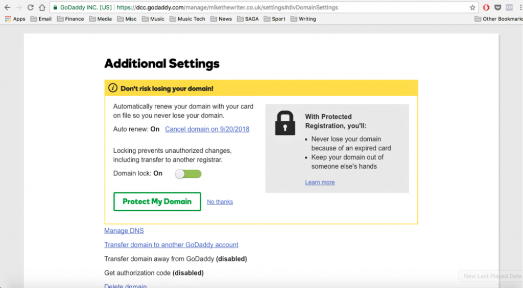Click the Protect My Domain button

(157, 202)
